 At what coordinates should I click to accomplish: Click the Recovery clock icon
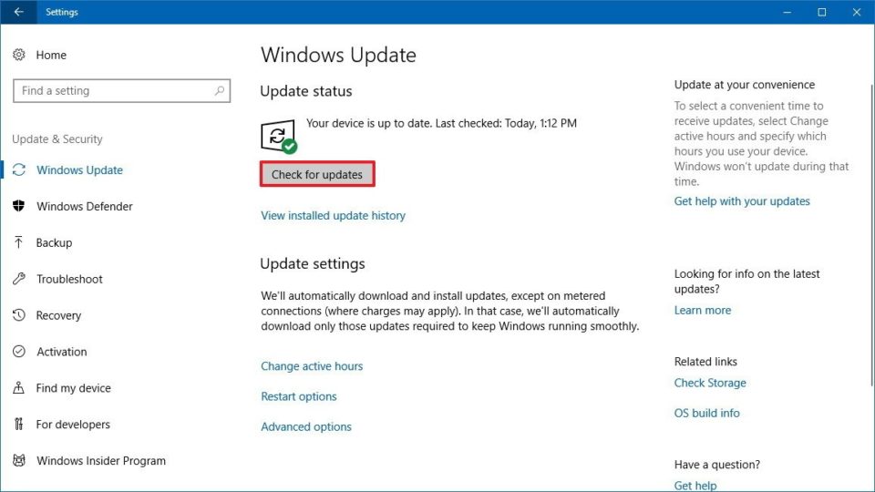click(19, 315)
